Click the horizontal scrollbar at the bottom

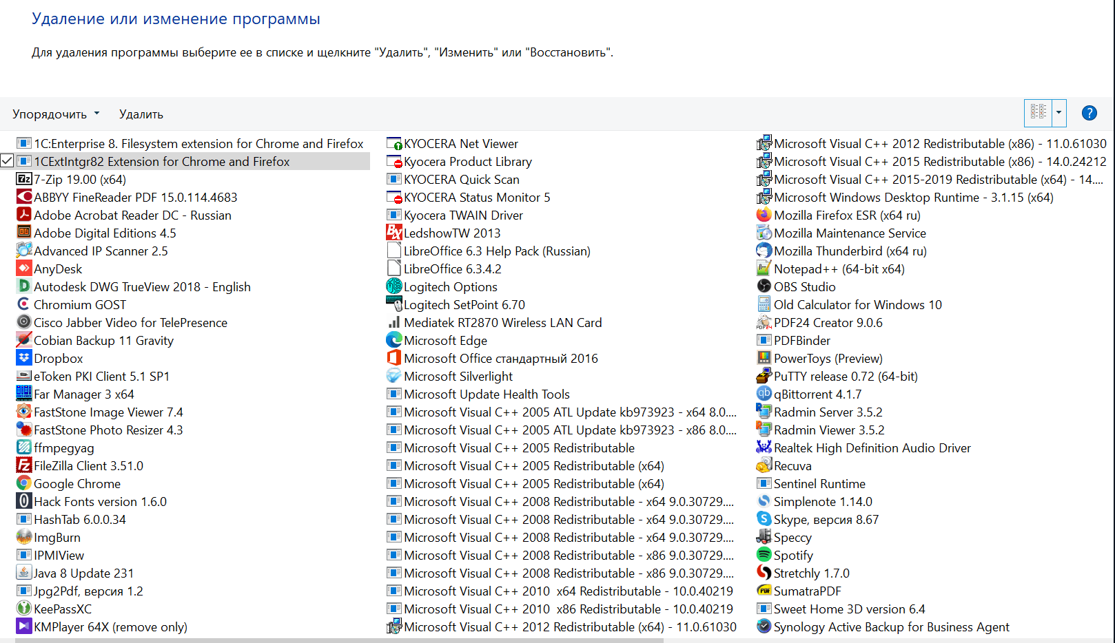pos(339,640)
